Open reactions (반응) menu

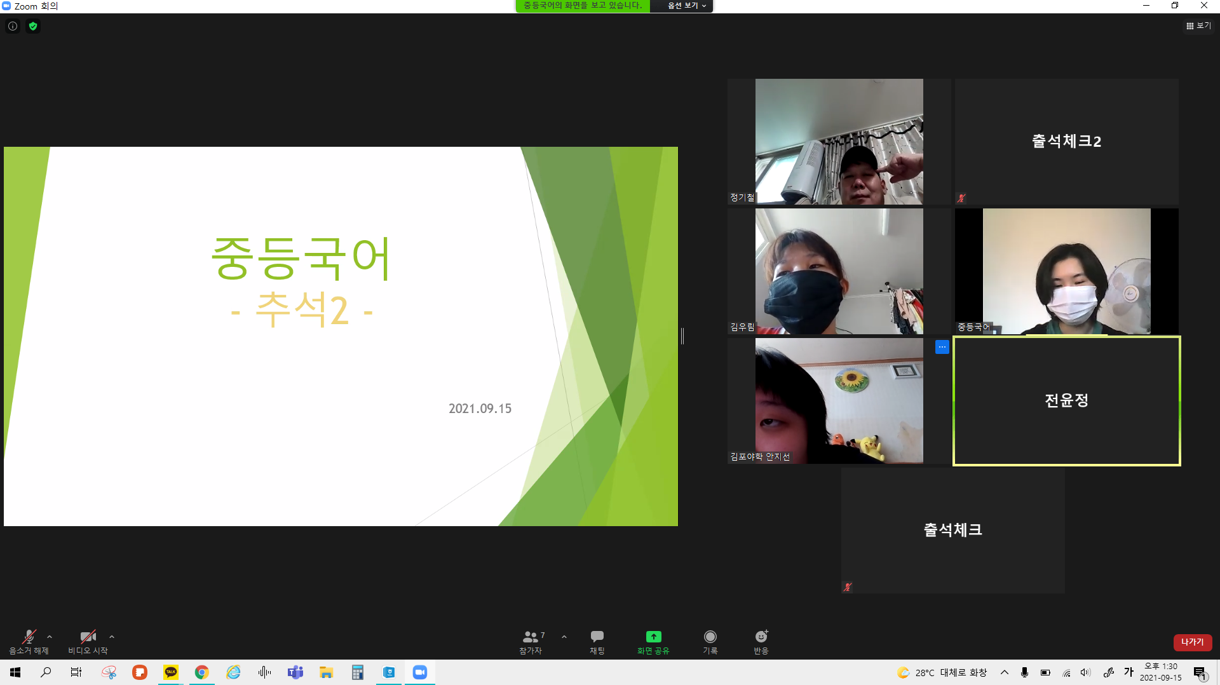761,642
